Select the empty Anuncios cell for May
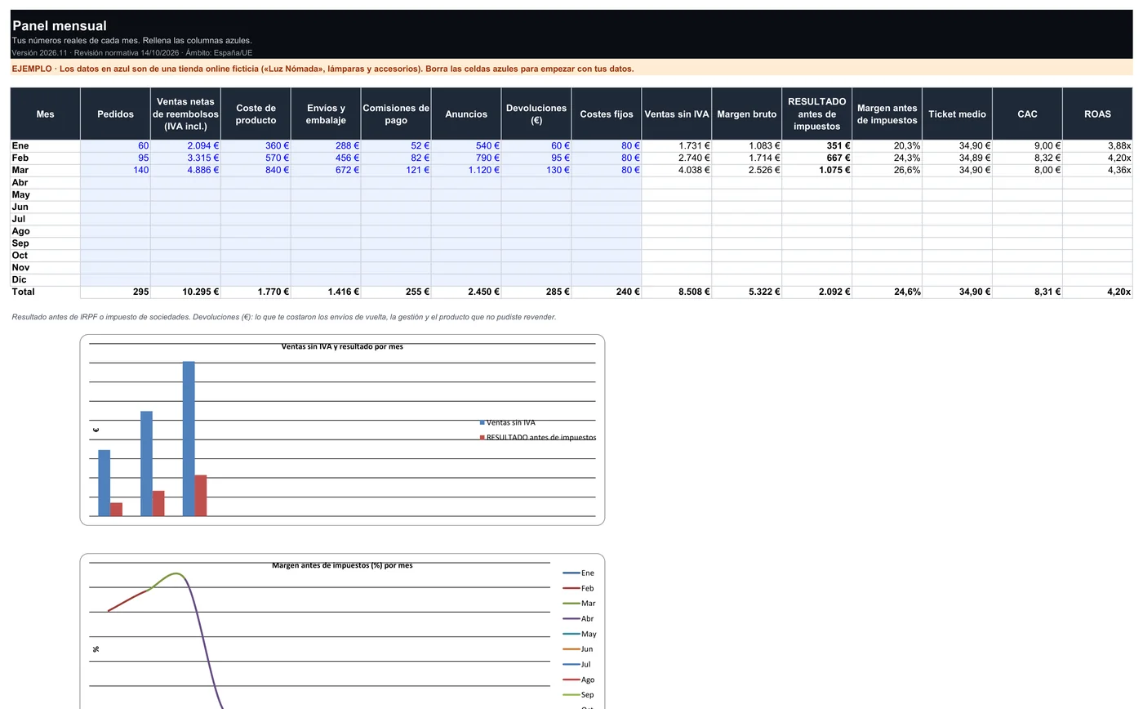 pyautogui.click(x=466, y=195)
